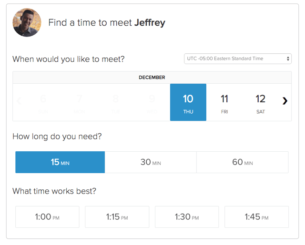Book the 1:30 PM time slot
Image resolution: width=305 pixels, height=245 pixels.
click(187, 217)
